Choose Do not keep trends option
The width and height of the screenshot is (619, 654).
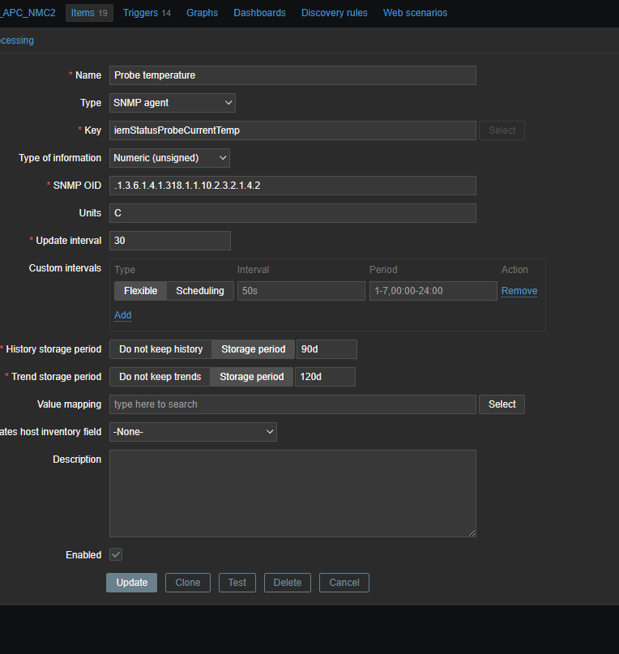[160, 377]
